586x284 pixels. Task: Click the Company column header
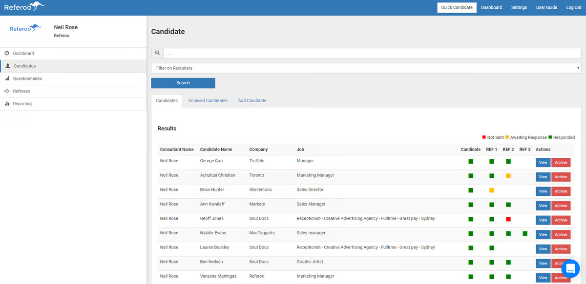pyautogui.click(x=258, y=150)
